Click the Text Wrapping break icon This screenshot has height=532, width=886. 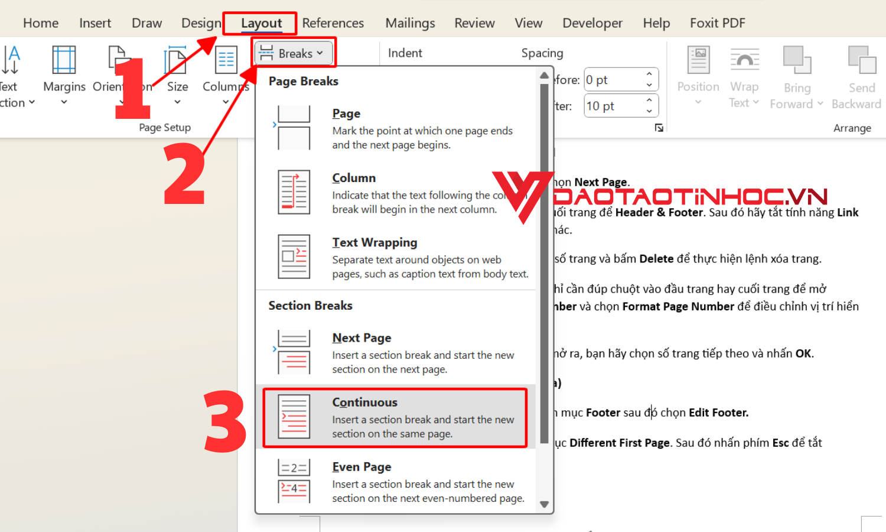pos(294,257)
